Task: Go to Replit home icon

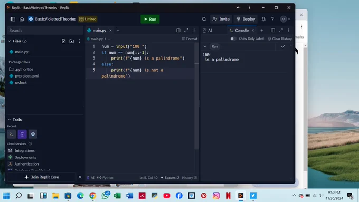Action: (x=22, y=19)
